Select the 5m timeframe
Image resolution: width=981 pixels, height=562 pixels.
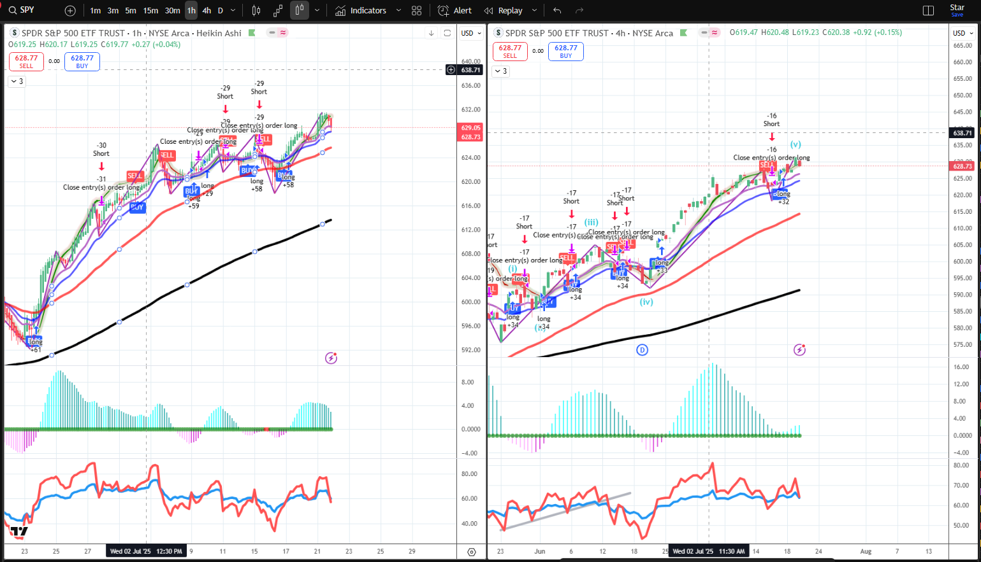(x=131, y=11)
